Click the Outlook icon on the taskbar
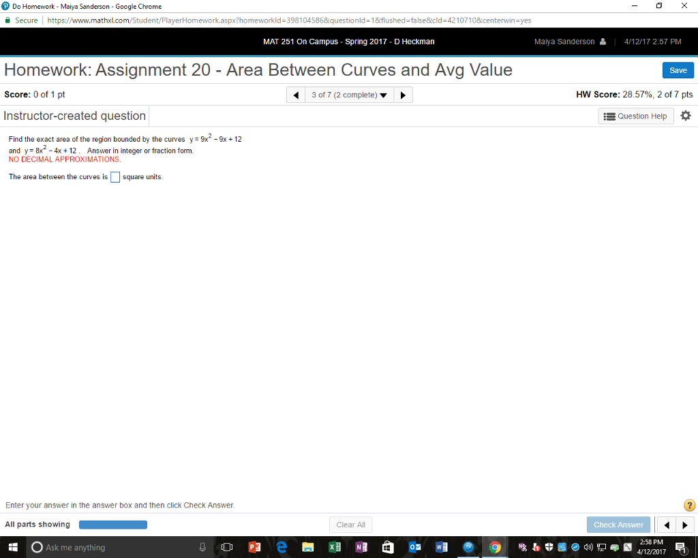This screenshot has width=698, height=558. (414, 547)
